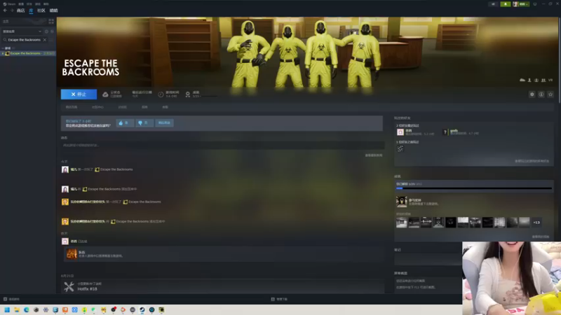The width and height of the screenshot is (561, 315).
Task: Click the thumbs-up recommend button
Action: (125, 123)
